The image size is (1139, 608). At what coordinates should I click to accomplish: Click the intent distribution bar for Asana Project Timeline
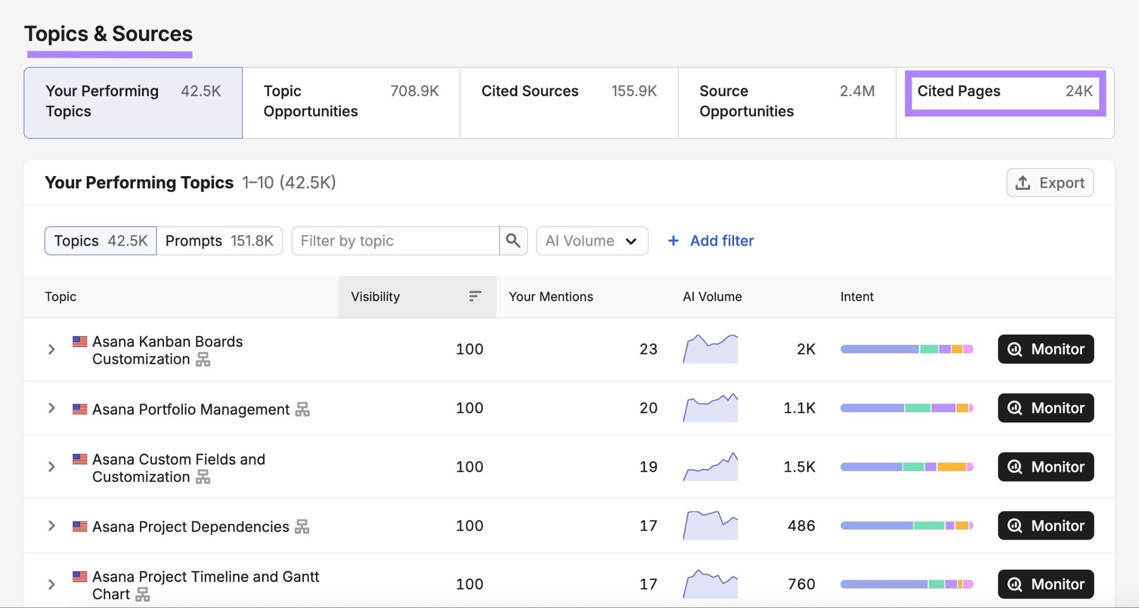(x=907, y=584)
